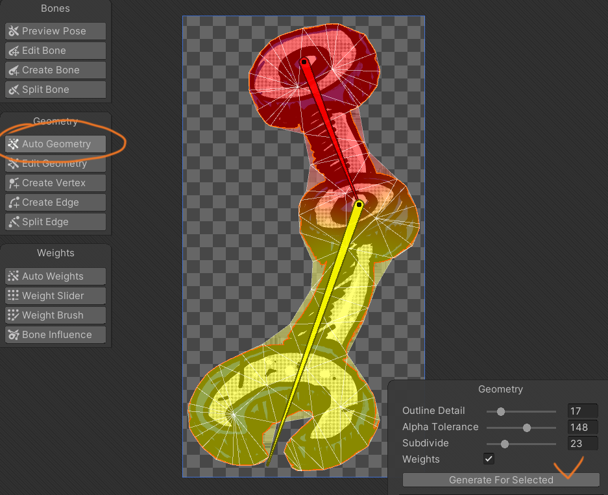This screenshot has width=608, height=495.
Task: Click the Auto Geometry tool
Action: tap(55, 144)
